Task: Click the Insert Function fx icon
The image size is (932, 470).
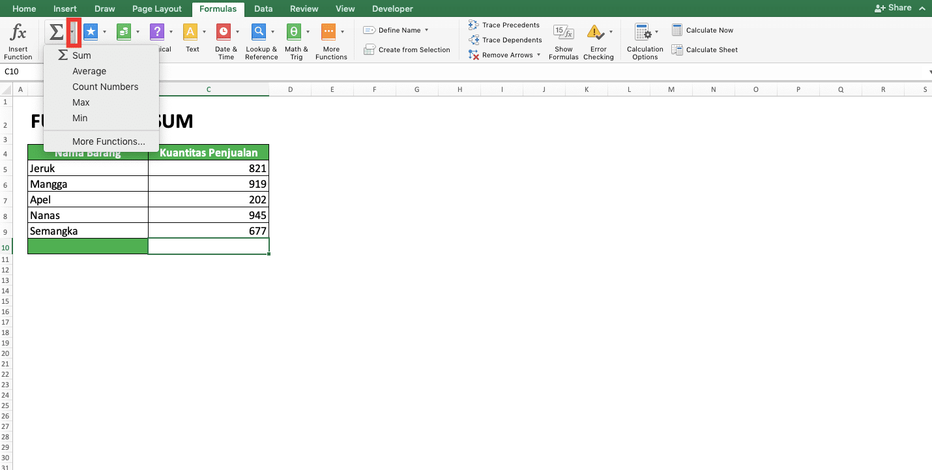Action: 18,32
